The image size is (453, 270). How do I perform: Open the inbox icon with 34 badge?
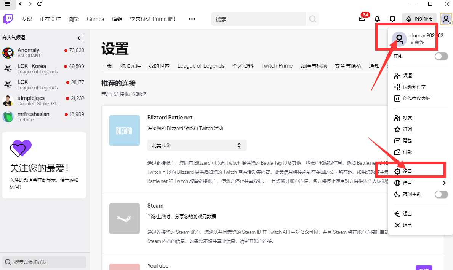click(362, 19)
